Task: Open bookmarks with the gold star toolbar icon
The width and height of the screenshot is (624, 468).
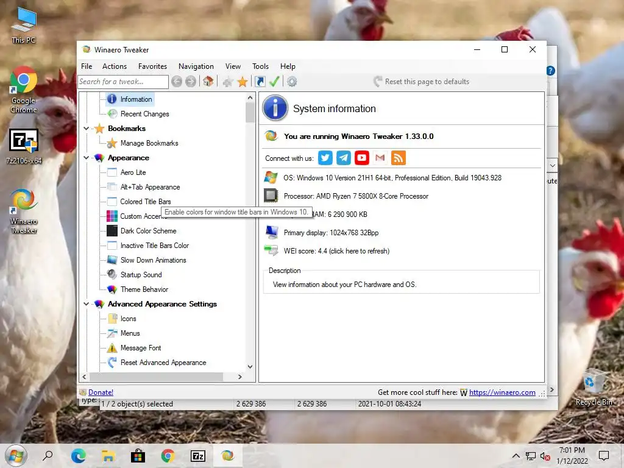Action: pos(243,82)
